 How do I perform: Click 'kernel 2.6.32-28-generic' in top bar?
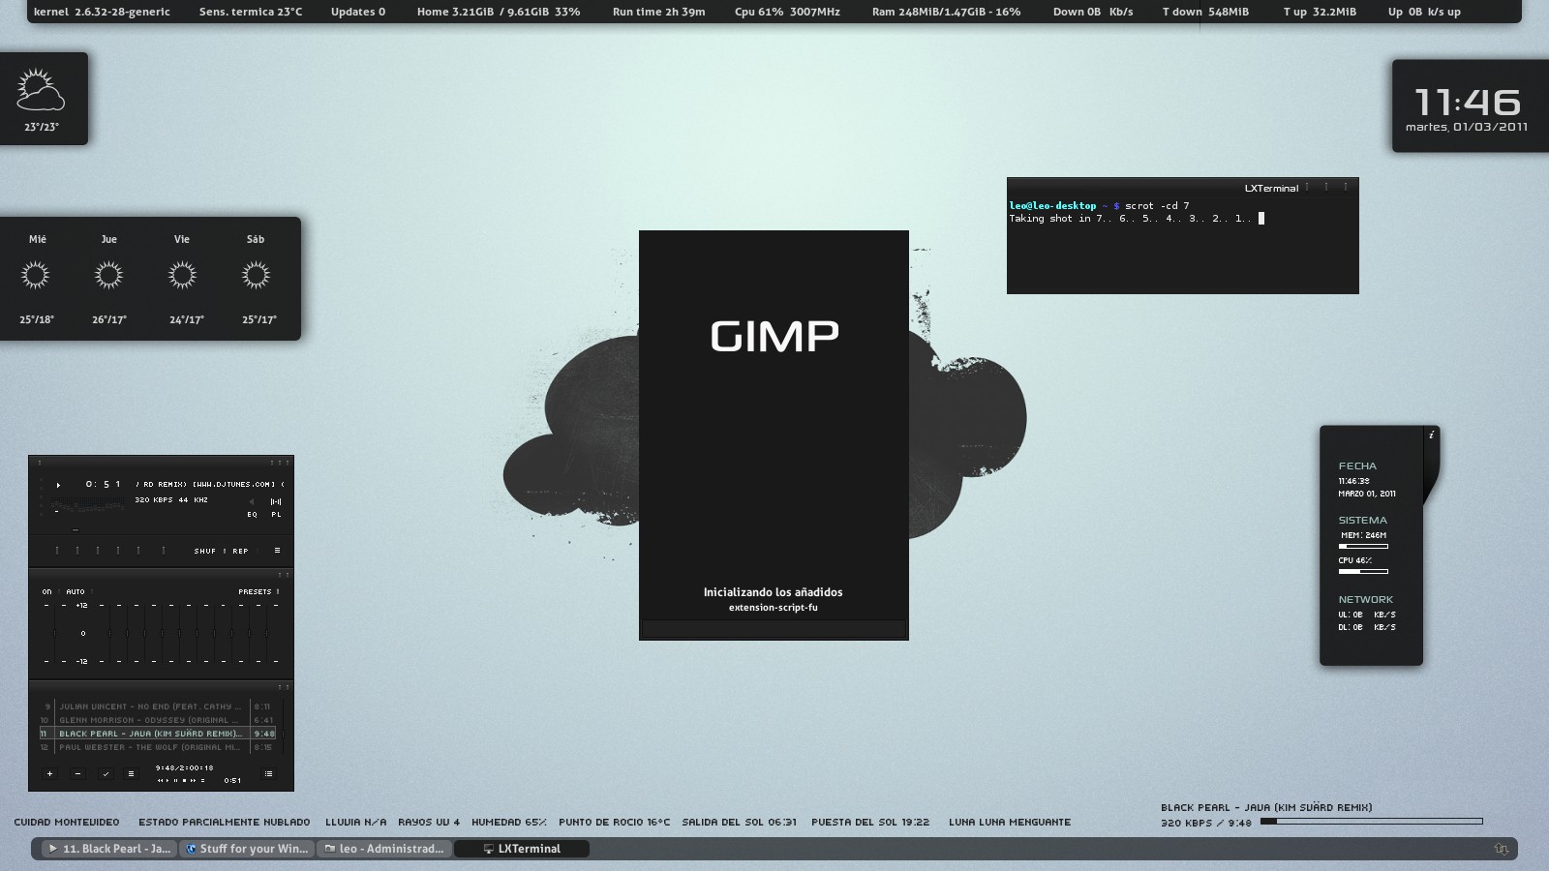102,12
